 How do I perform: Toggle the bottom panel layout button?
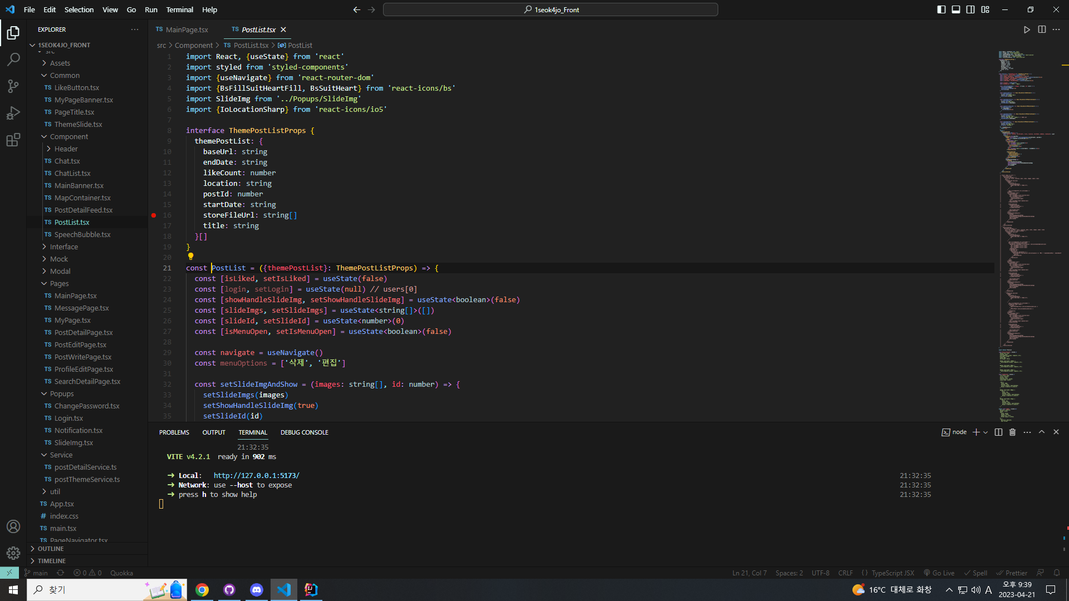tap(956, 9)
